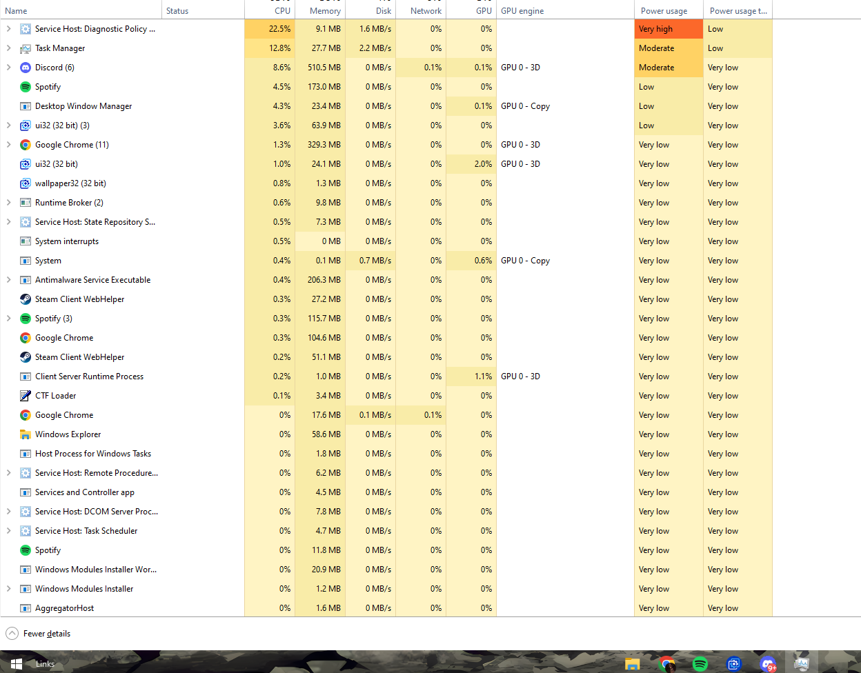Click the System interrupts icon

coord(26,241)
